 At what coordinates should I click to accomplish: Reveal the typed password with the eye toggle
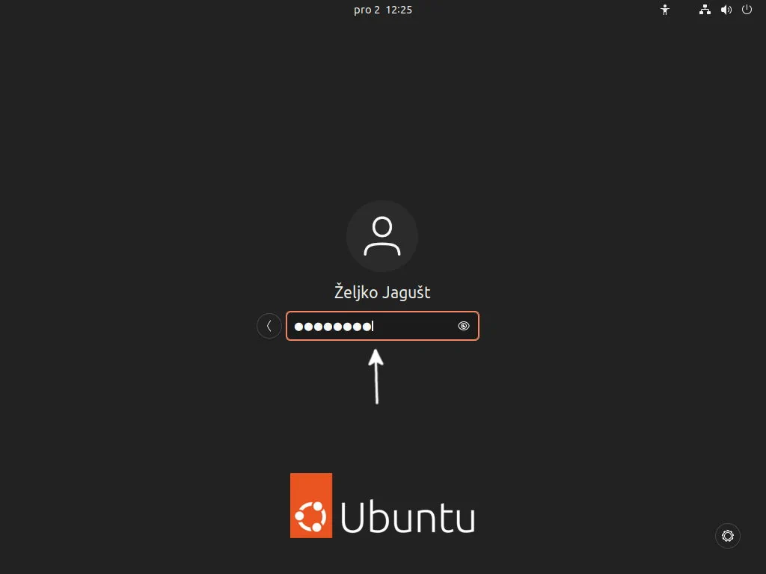tap(463, 326)
